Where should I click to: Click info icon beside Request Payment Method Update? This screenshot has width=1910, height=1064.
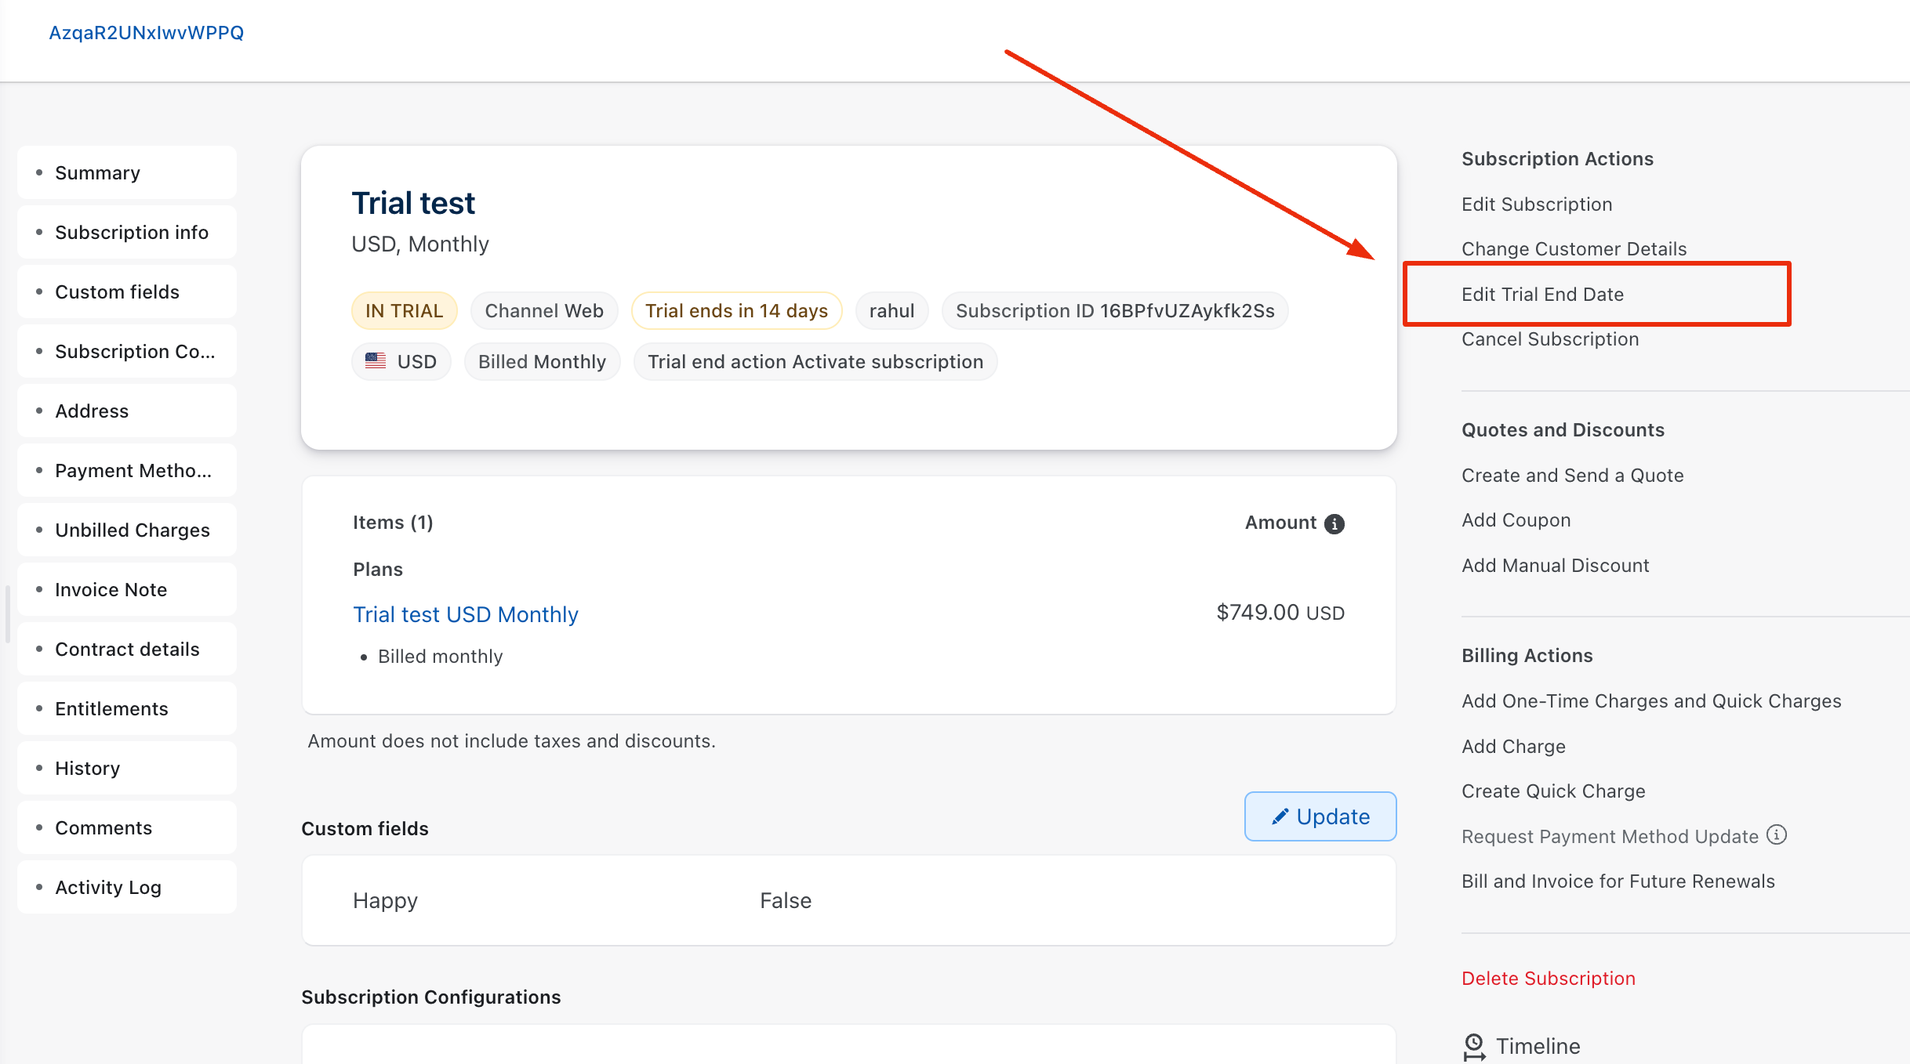coord(1777,835)
